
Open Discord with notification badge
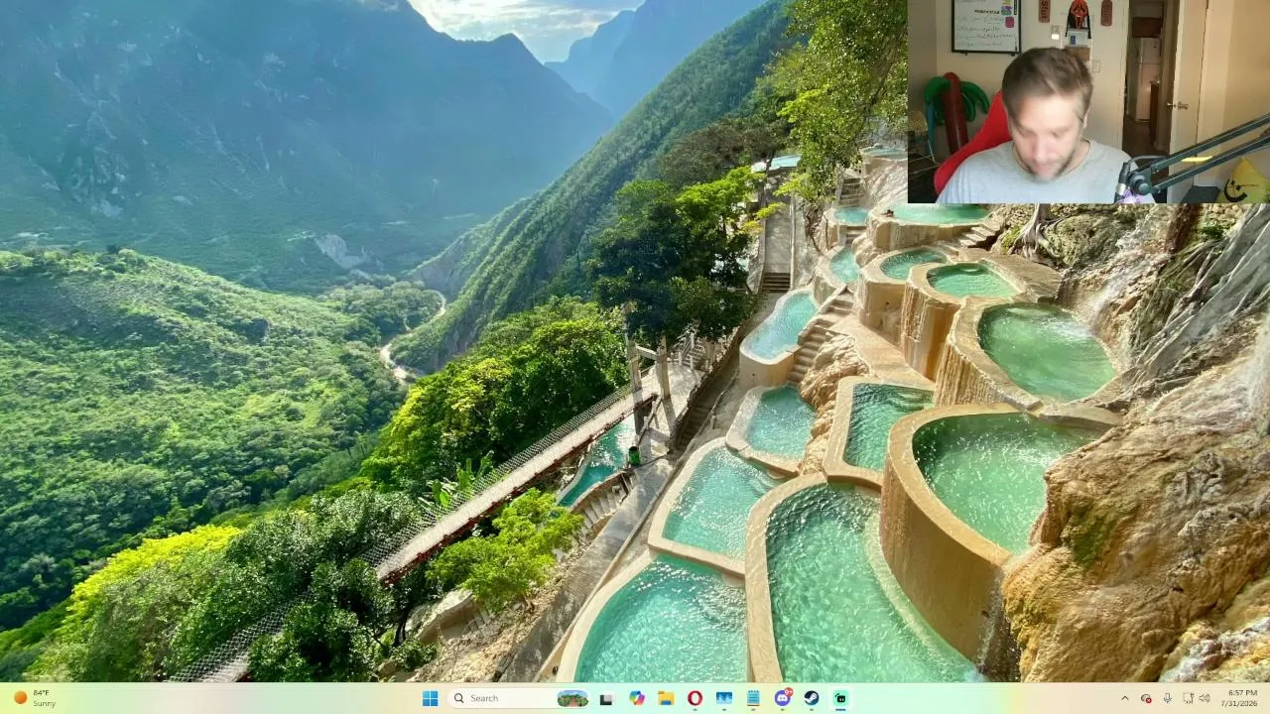tap(783, 698)
